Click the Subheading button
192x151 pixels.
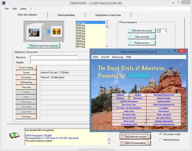(x=26, y=82)
